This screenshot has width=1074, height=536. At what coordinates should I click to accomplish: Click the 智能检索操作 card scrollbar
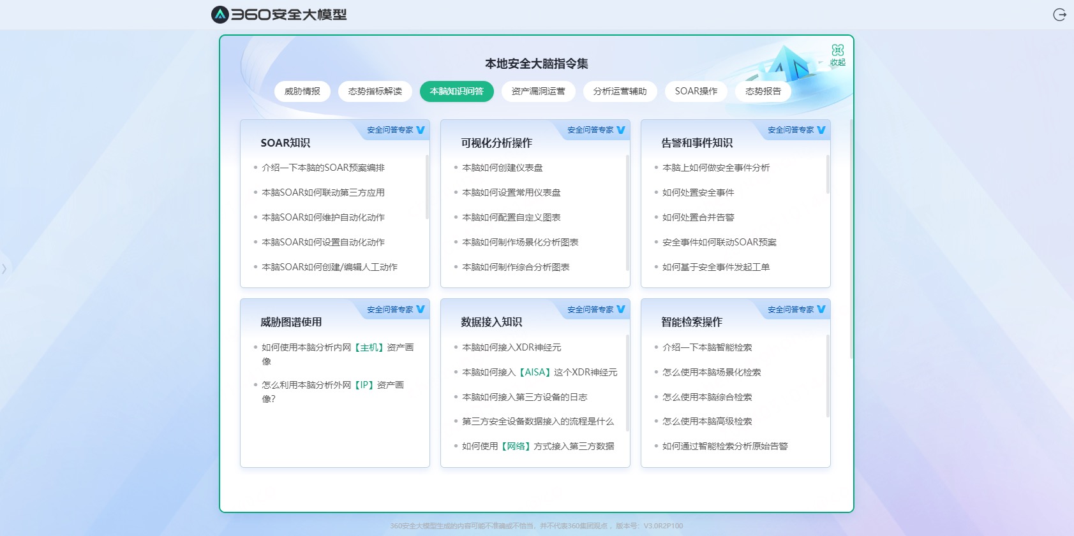tap(828, 376)
